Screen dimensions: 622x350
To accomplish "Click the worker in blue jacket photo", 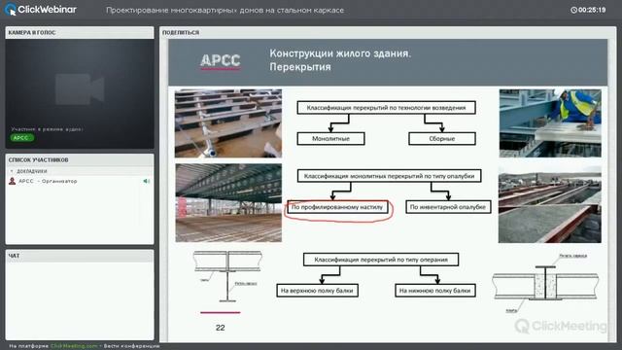I will coord(550,123).
